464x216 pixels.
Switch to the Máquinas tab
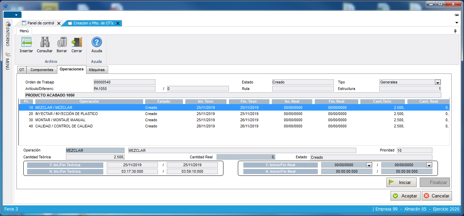[x=97, y=70]
